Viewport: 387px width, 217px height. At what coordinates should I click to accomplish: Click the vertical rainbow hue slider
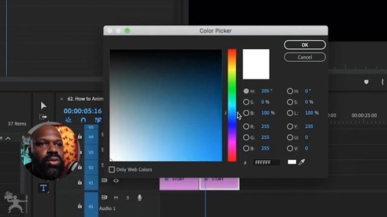click(232, 105)
